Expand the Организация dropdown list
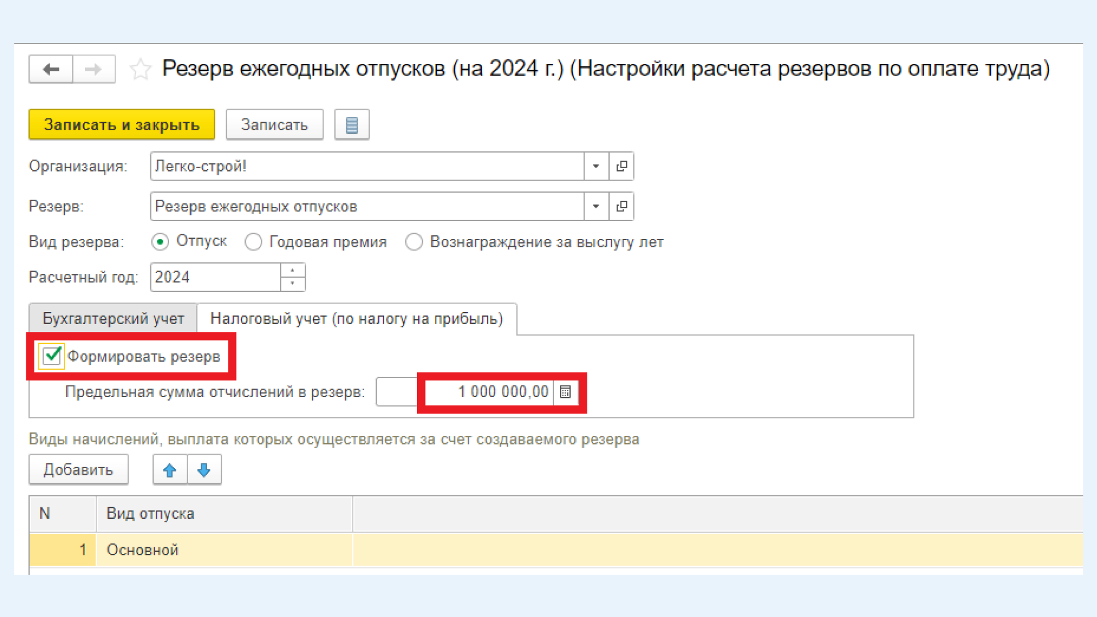1097x617 pixels. (596, 166)
